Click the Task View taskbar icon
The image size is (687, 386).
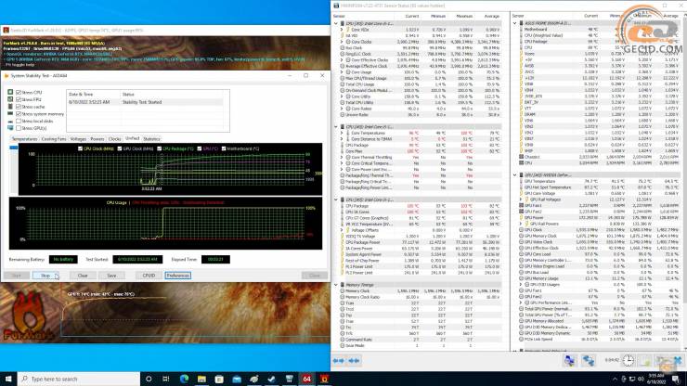[x=166, y=379]
